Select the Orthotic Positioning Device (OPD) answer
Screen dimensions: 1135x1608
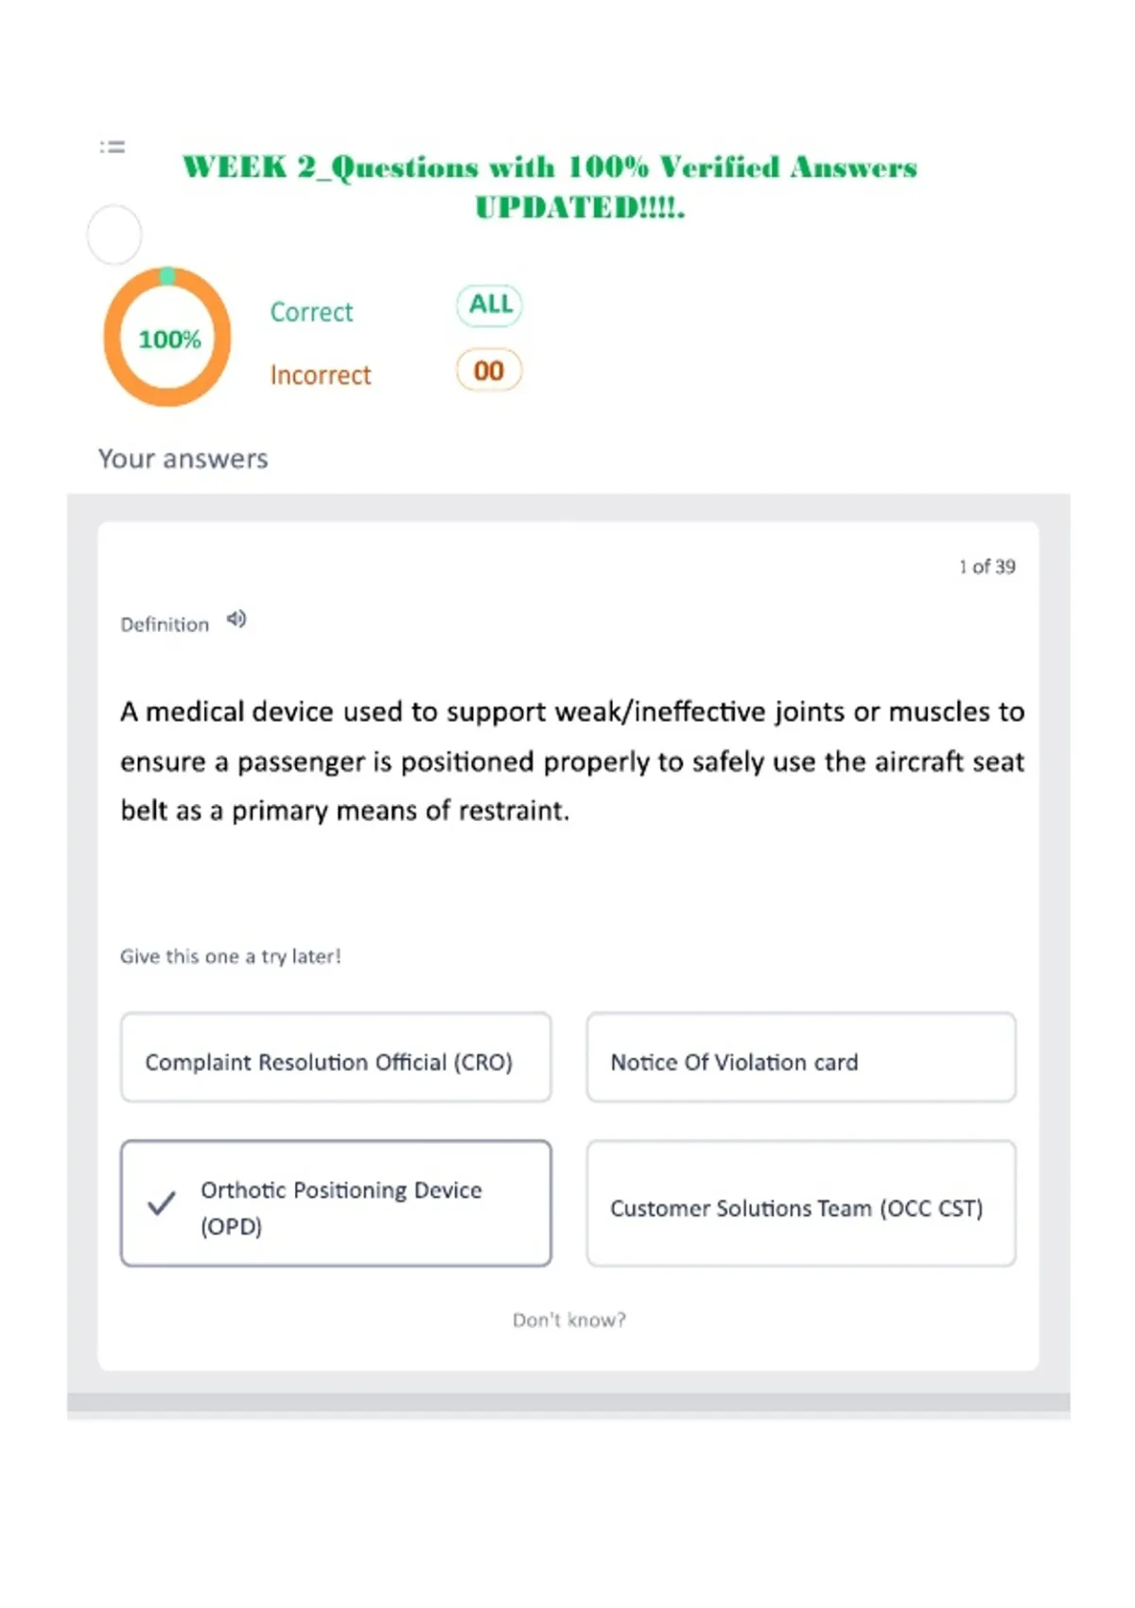(336, 1203)
